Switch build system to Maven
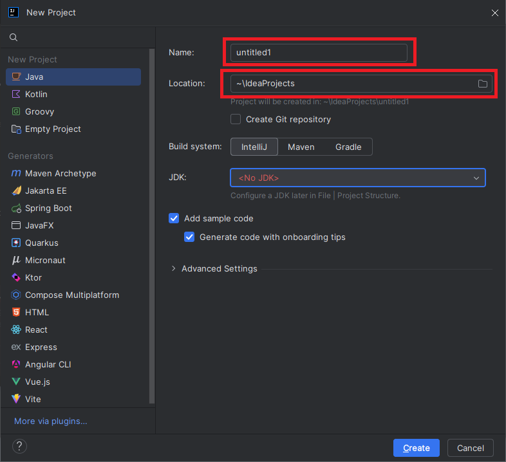Screen dimensions: 506x462 (x=301, y=147)
